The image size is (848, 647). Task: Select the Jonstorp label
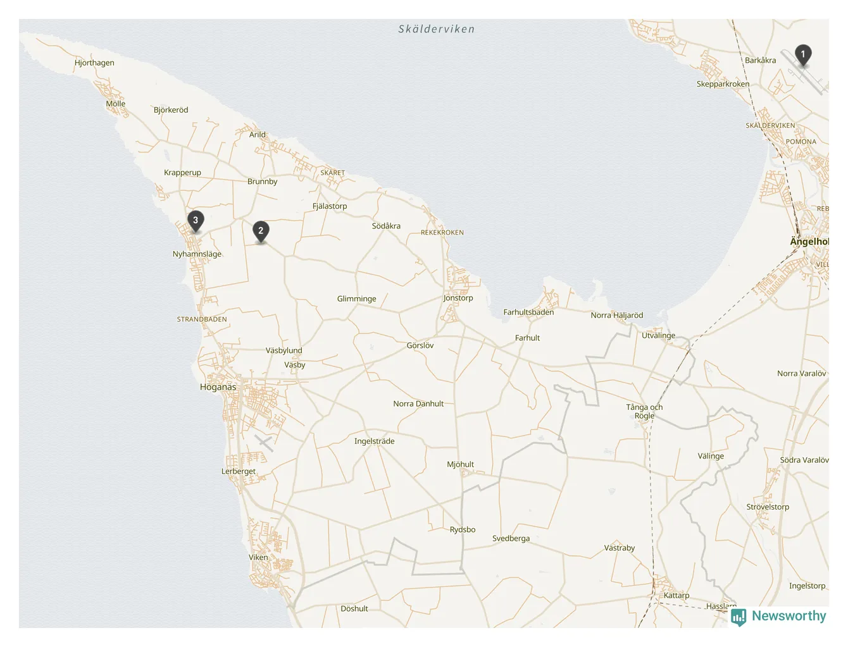click(x=458, y=298)
